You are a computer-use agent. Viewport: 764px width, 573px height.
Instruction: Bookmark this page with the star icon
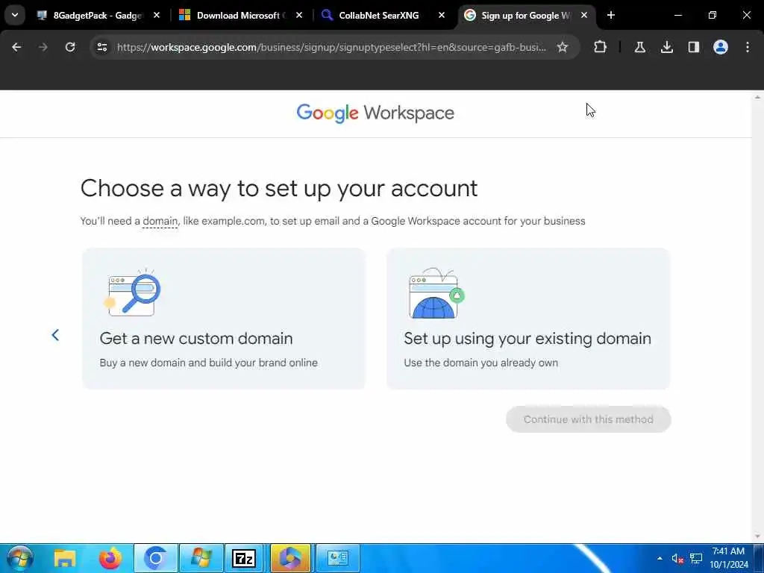tap(563, 47)
